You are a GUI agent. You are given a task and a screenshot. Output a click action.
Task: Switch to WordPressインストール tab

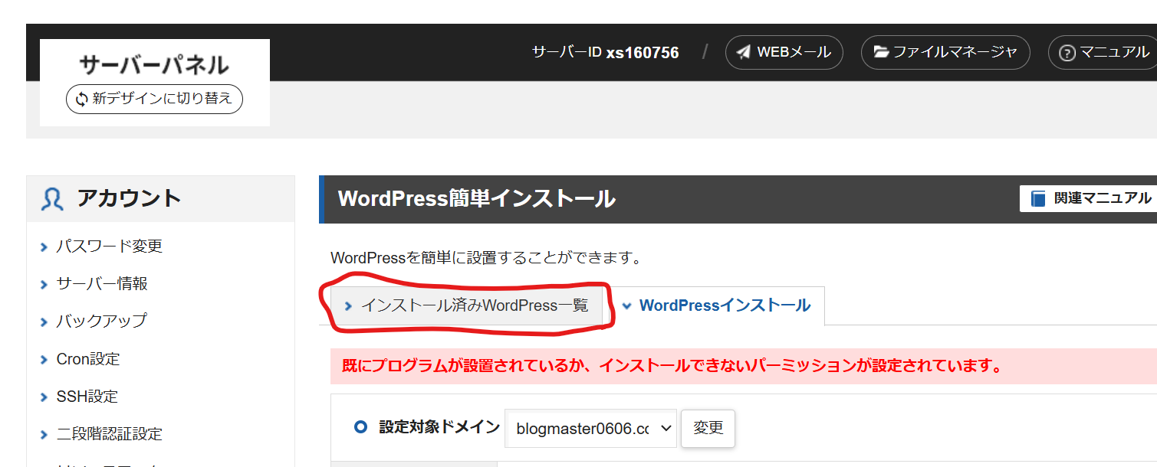pos(717,305)
